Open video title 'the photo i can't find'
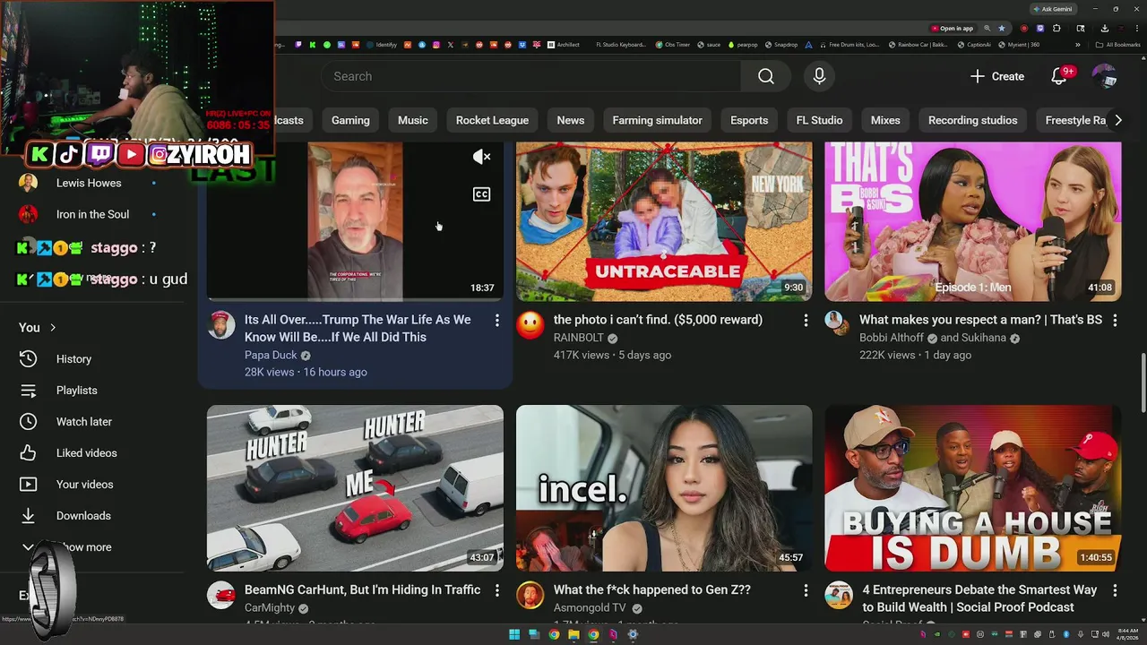Viewport: 1147px width, 645px height. pos(658,320)
